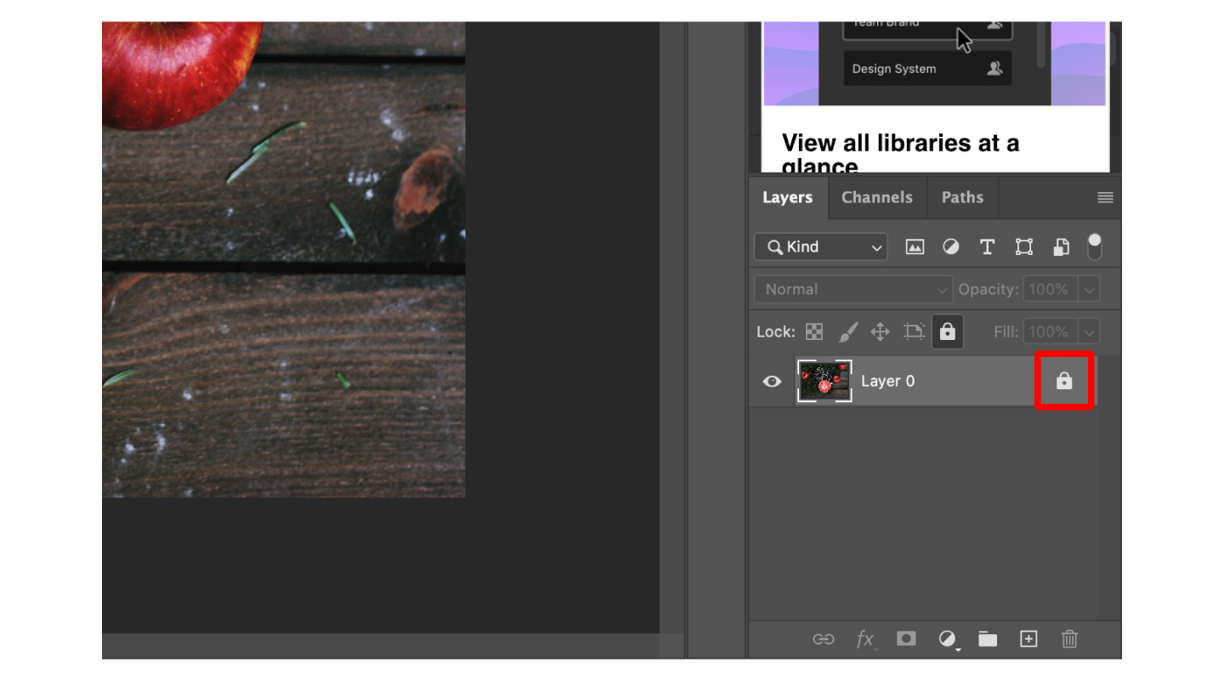Create a new group folder

click(988, 639)
